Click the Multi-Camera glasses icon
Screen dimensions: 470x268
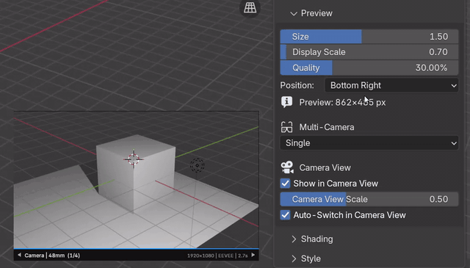[287, 127]
